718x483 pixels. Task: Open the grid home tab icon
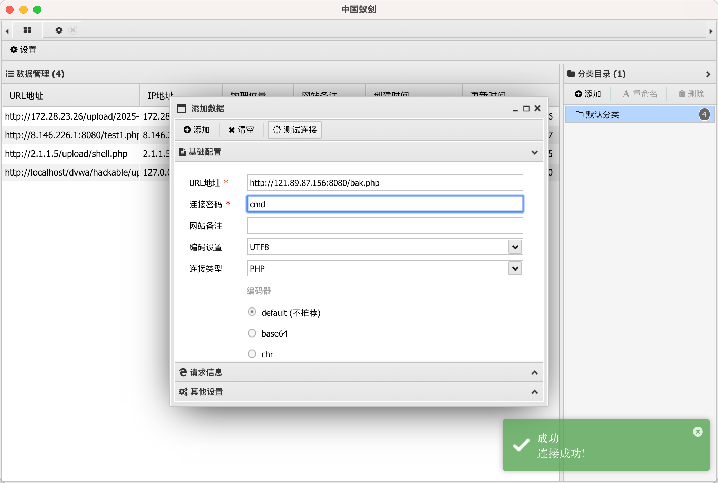(27, 30)
